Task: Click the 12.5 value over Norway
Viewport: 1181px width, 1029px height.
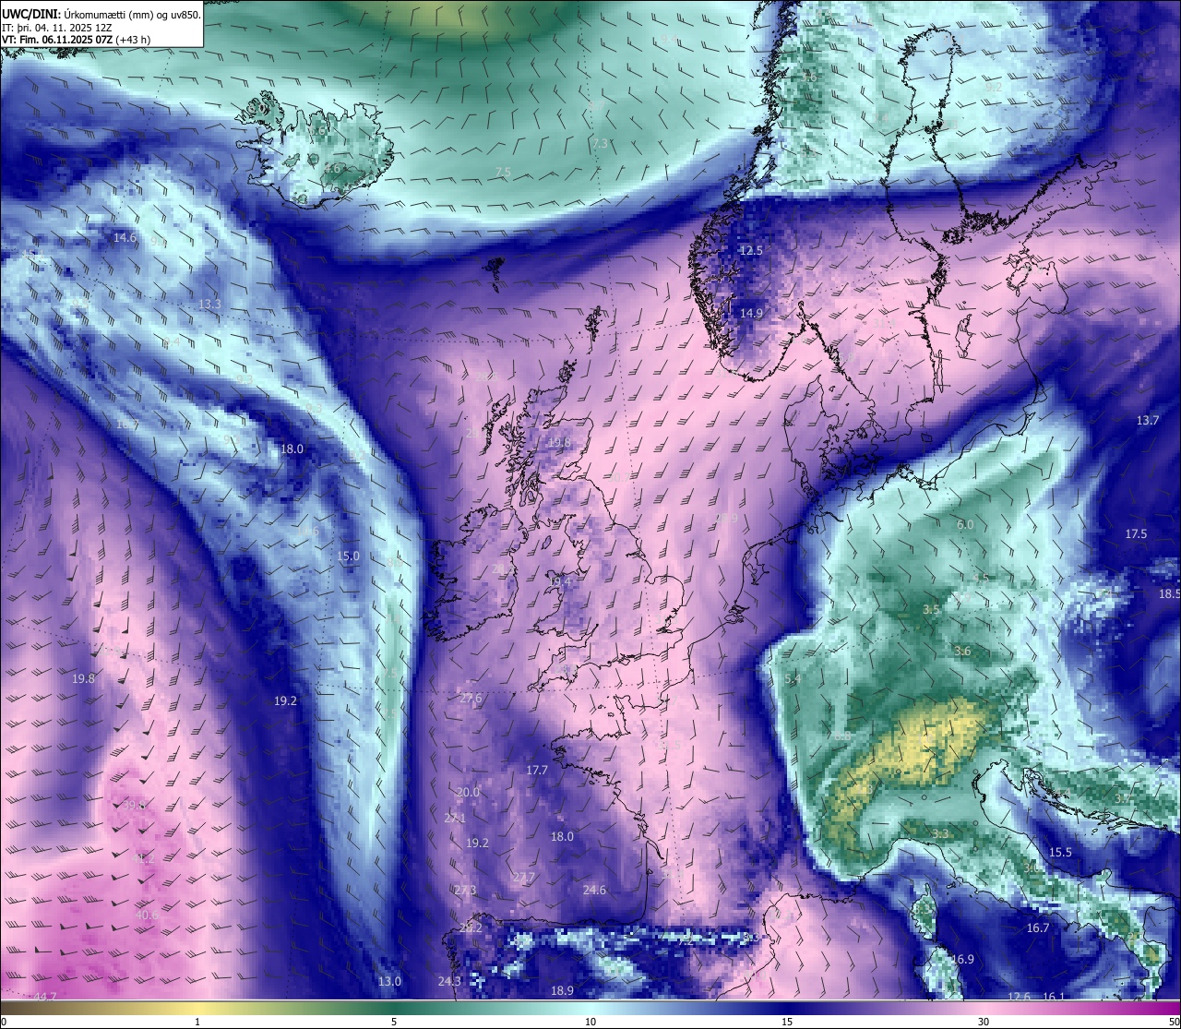Action: tap(751, 251)
